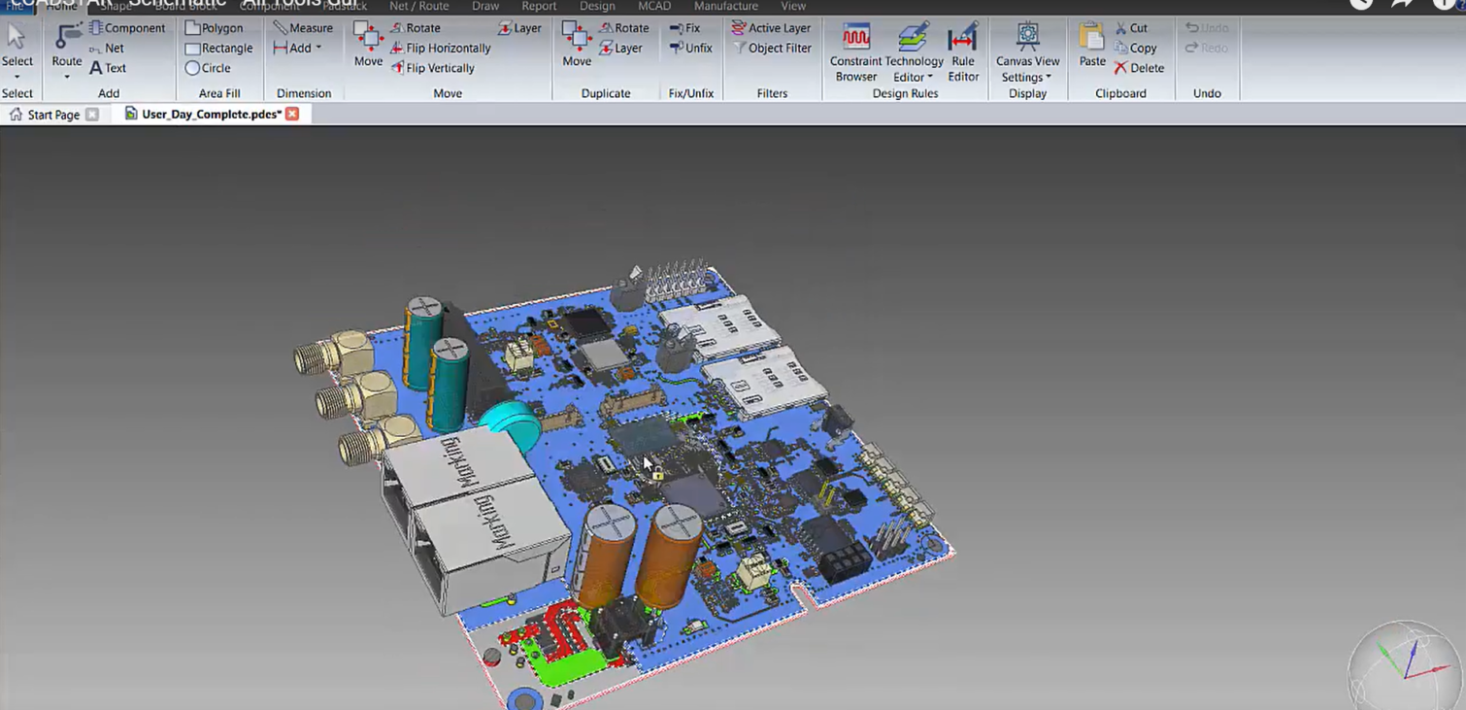This screenshot has height=710, width=1466.
Task: Open the Select dropdown arrow
Action: pyautogui.click(x=17, y=74)
